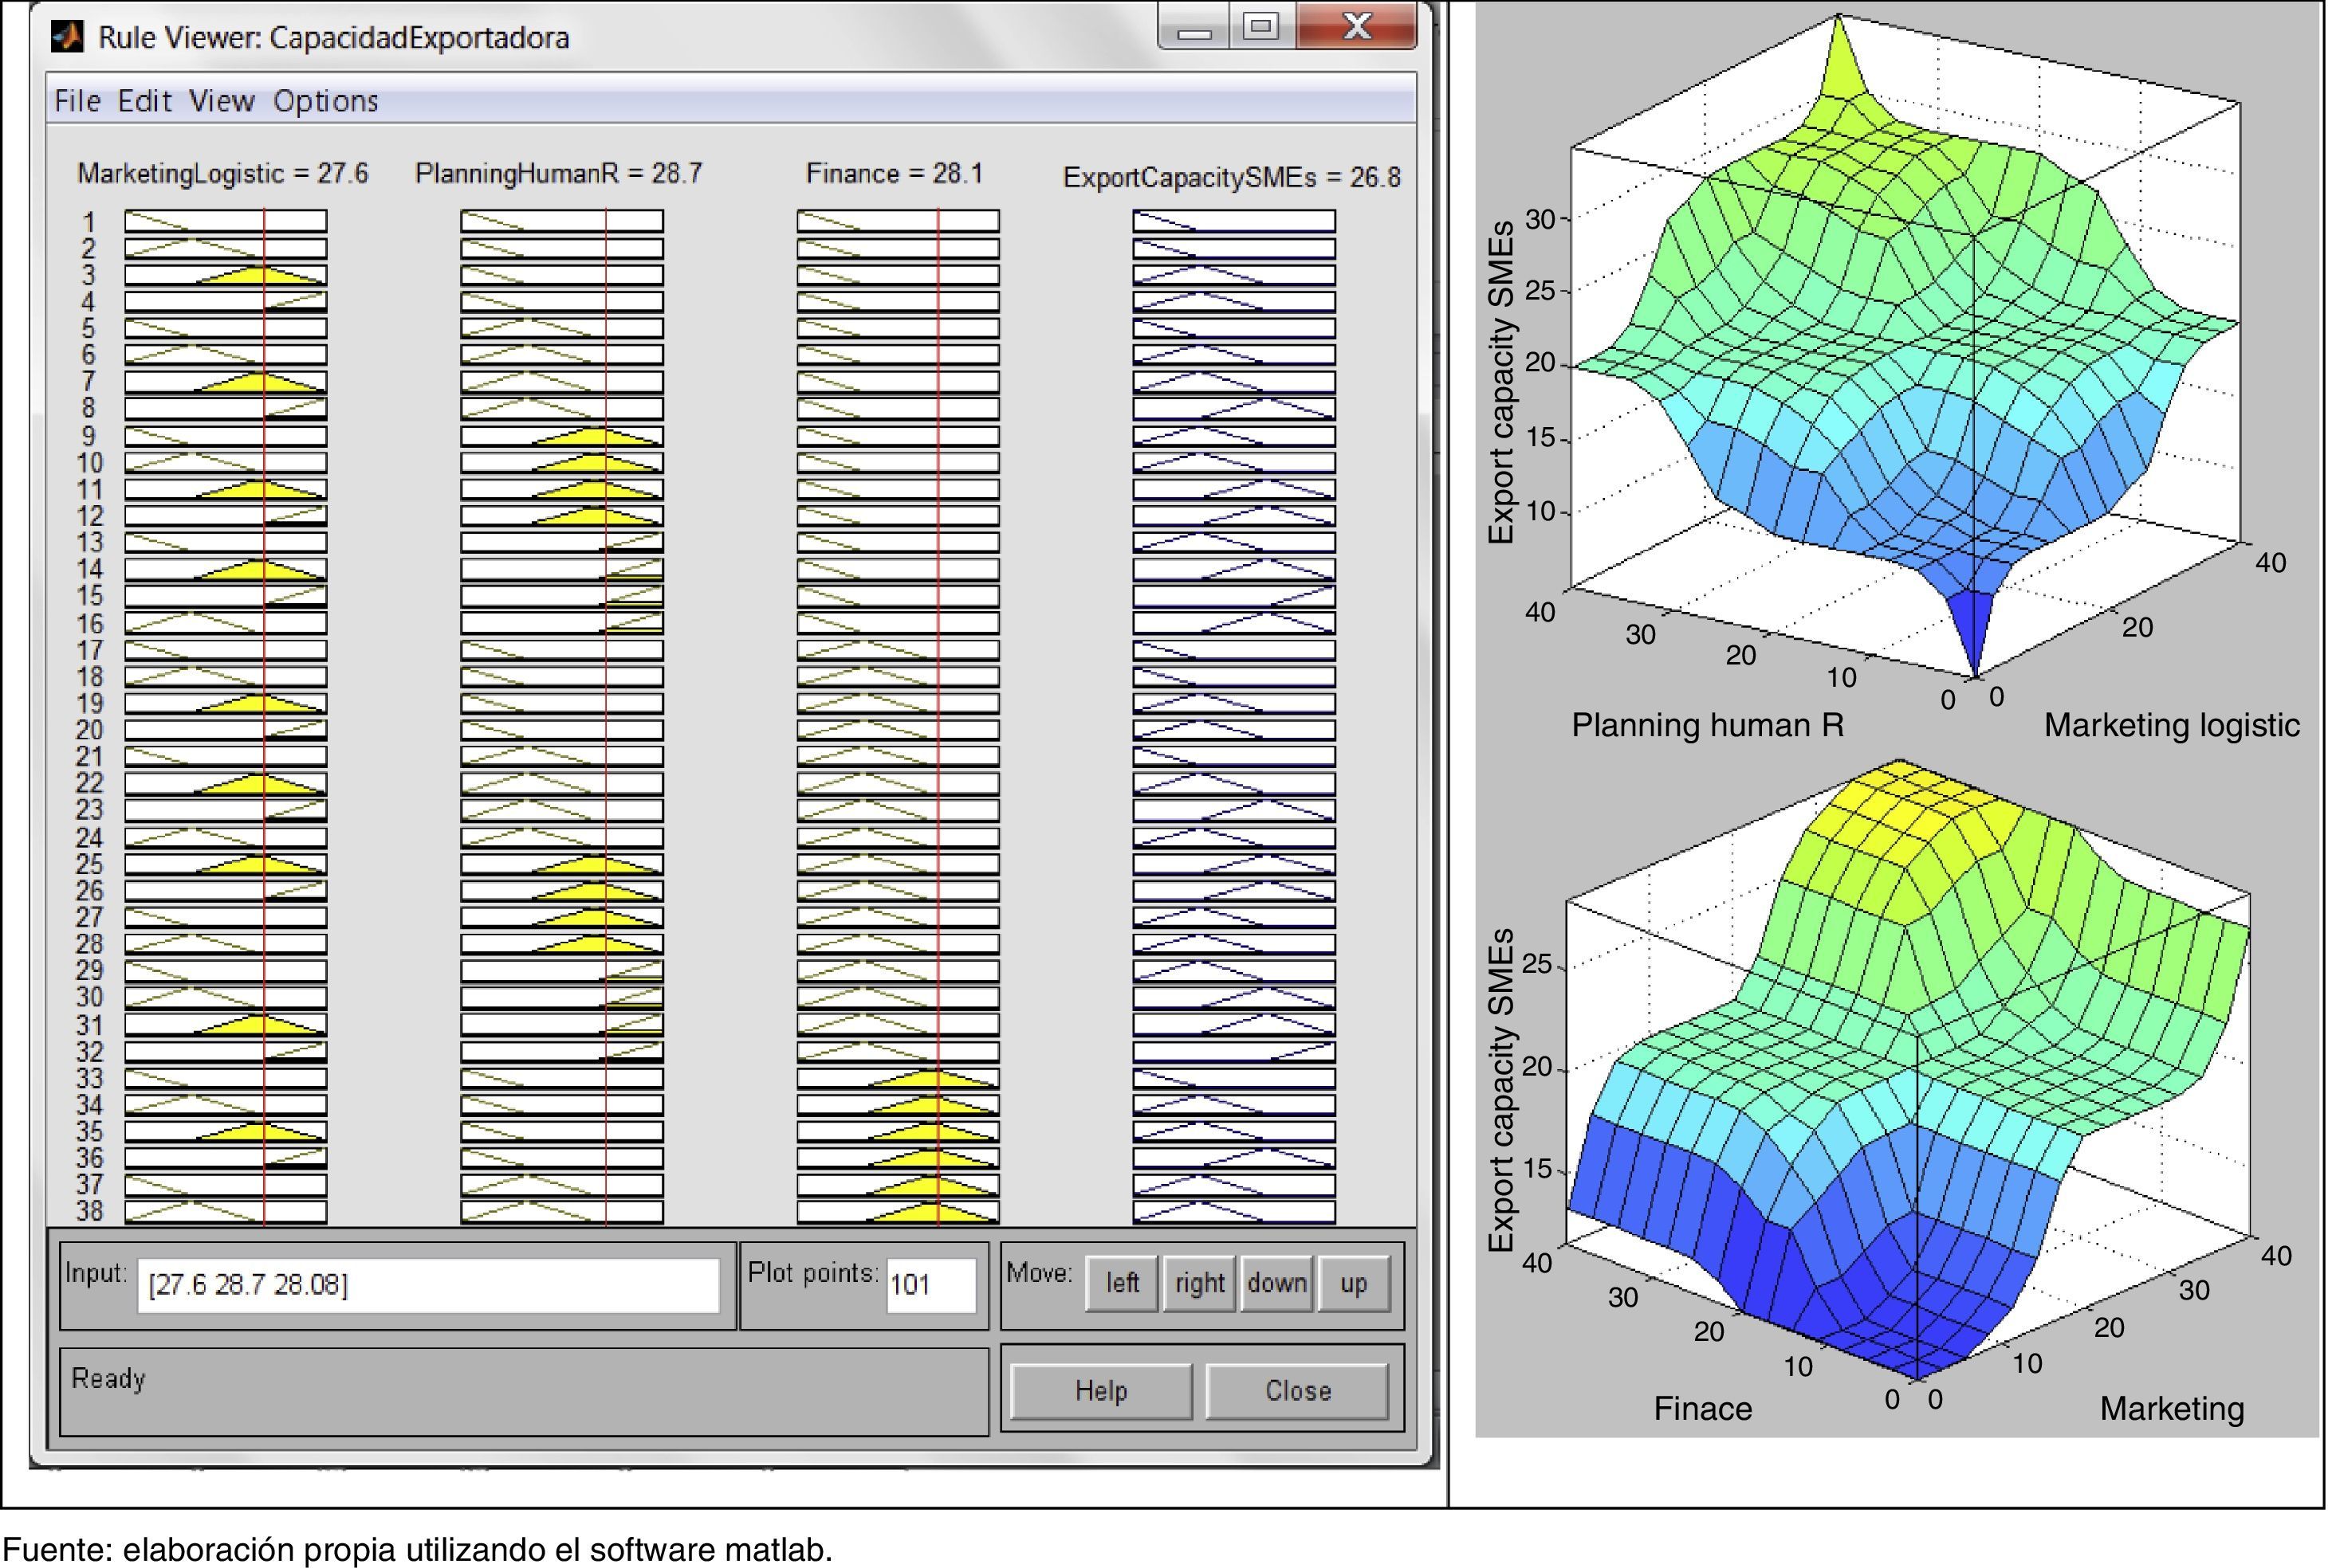Viewport: 2336px width, 1568px height.
Task: Open the Options menu
Action: [x=325, y=101]
